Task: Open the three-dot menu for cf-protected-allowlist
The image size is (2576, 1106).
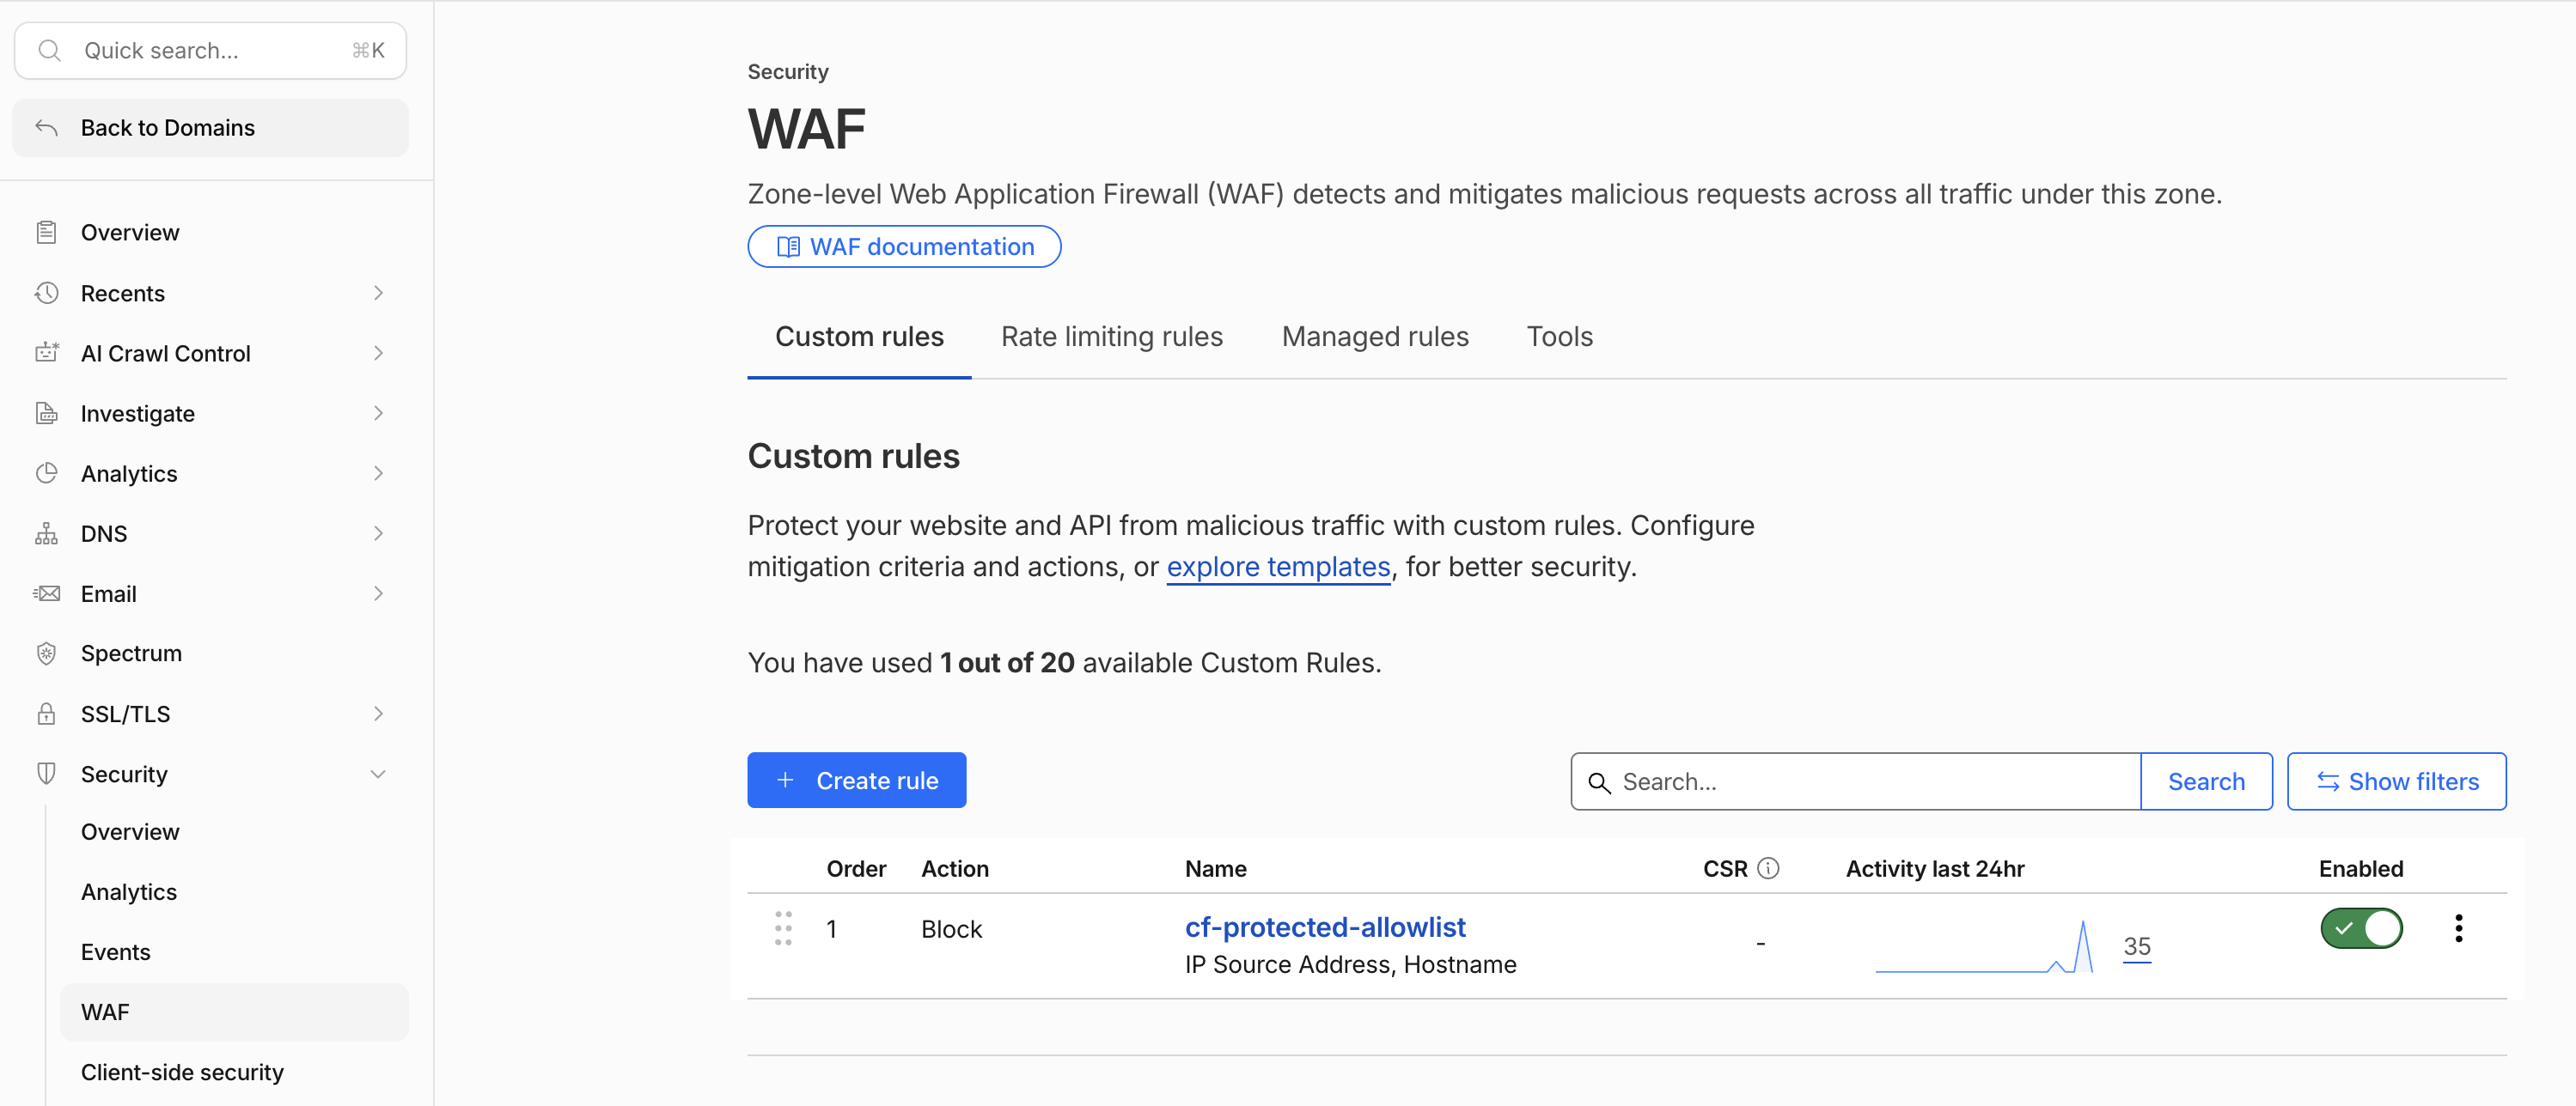Action: 2458,928
